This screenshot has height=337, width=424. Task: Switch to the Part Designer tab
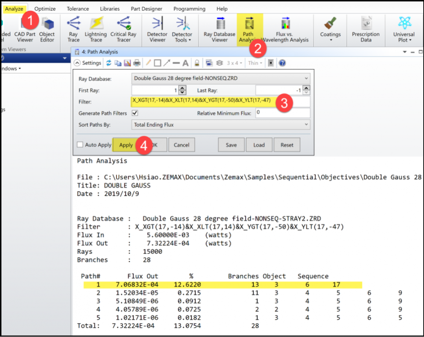146,9
